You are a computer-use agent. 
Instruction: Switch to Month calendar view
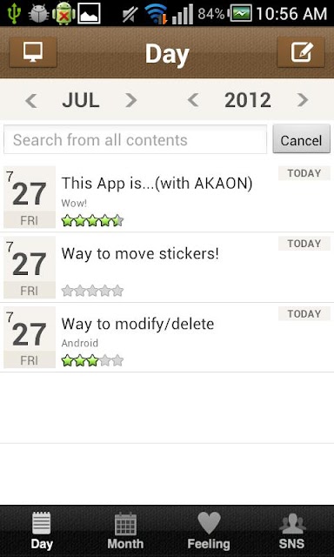(125, 531)
